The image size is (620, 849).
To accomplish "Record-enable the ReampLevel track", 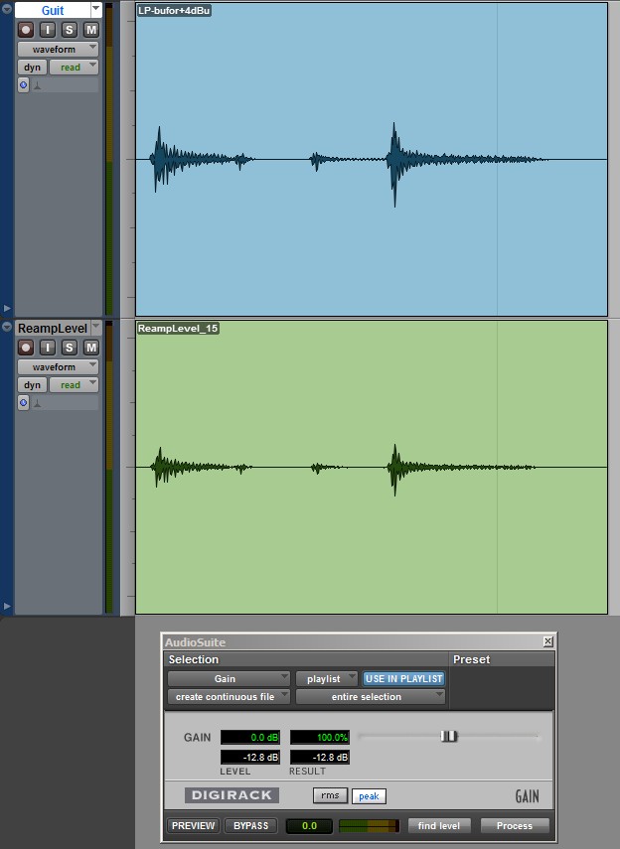I will point(26,348).
